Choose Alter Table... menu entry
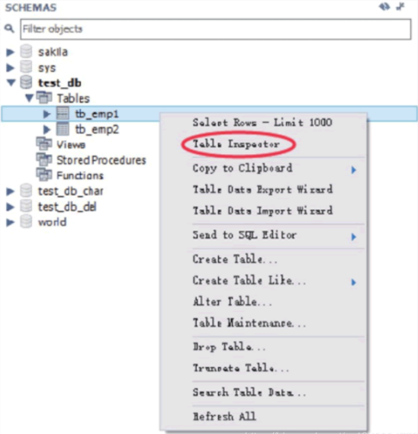 click(232, 302)
